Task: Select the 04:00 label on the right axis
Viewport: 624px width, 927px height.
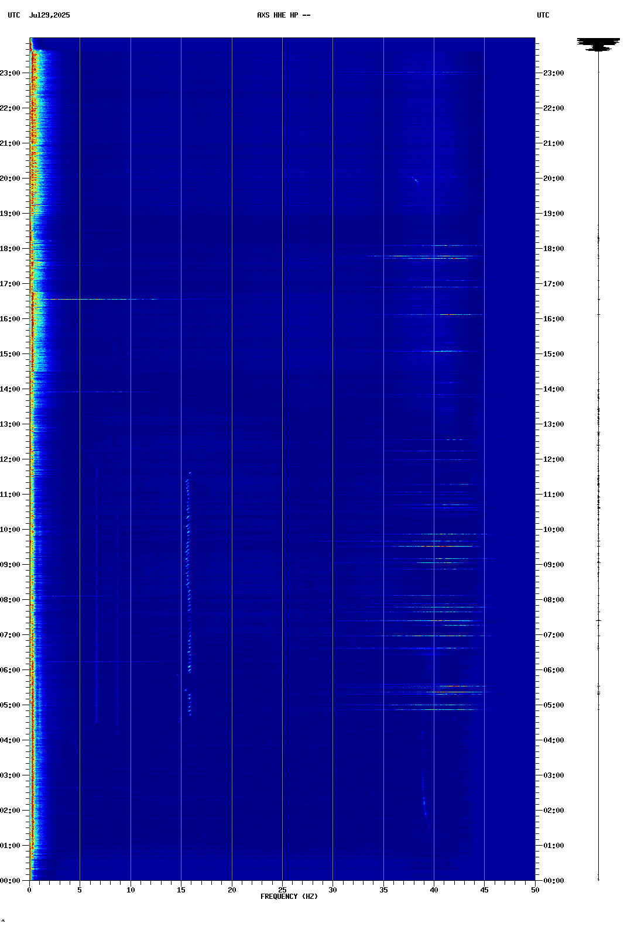Action: coord(553,740)
